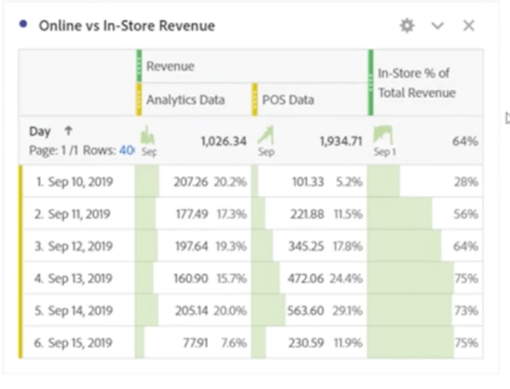Click In-Store % of Total Revenue header
The height and width of the screenshot is (389, 510).
point(416,83)
